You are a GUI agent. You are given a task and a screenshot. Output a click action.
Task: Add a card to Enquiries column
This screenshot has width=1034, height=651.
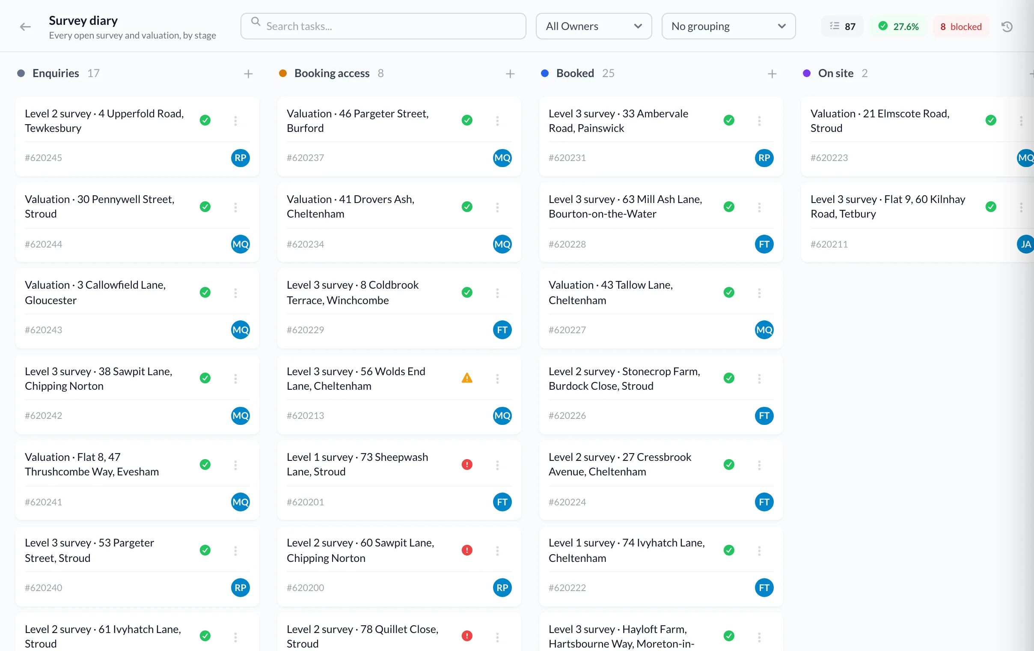(x=248, y=74)
